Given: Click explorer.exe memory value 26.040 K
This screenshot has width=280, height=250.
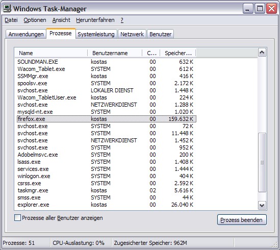Looking at the screenshot, I should (182, 205).
